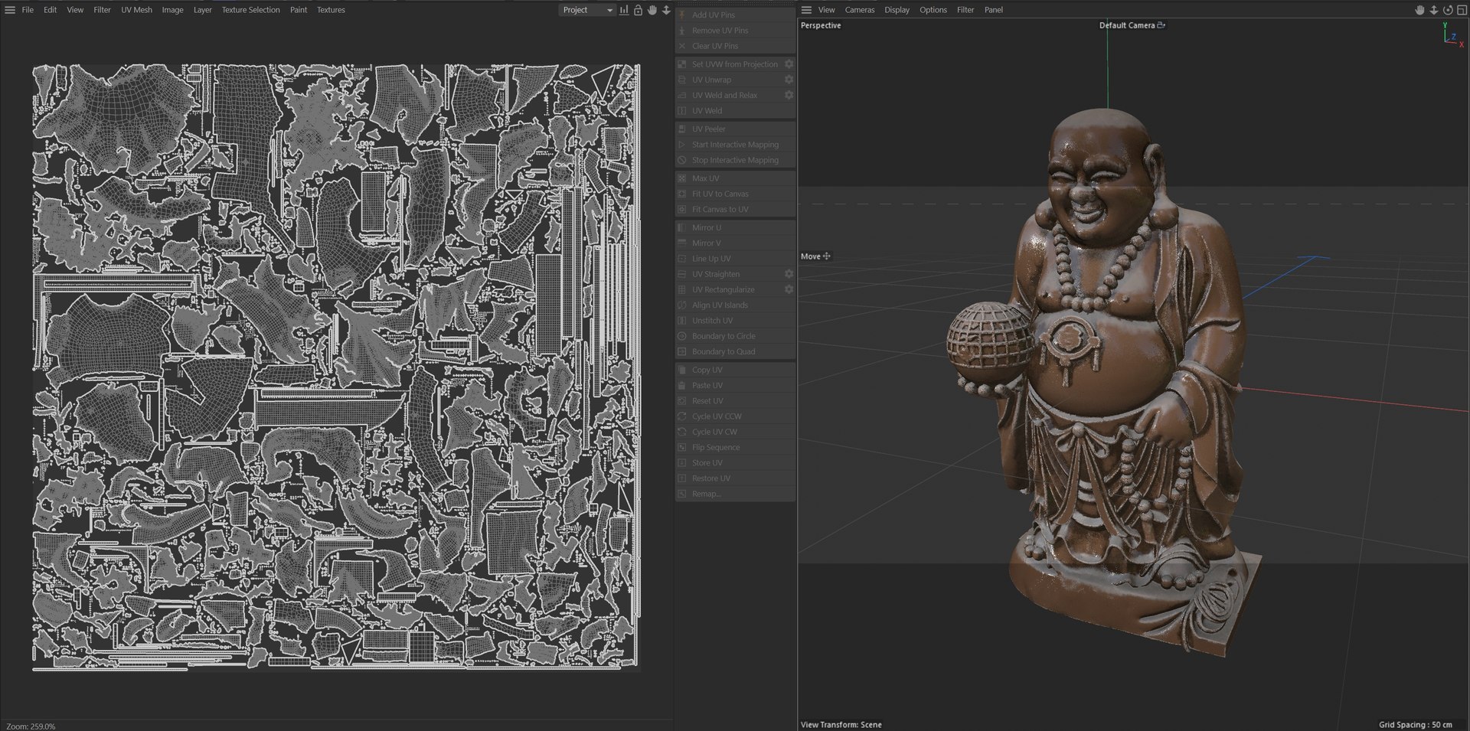Open UV Rectangularize settings gear

pos(789,289)
